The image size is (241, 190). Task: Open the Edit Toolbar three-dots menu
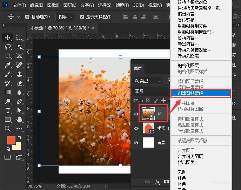tap(19, 129)
